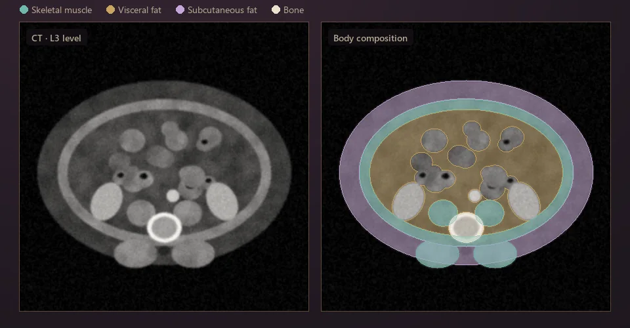Click the Bone cream legend swatch
Image resolution: width=630 pixels, height=328 pixels.
pos(276,10)
